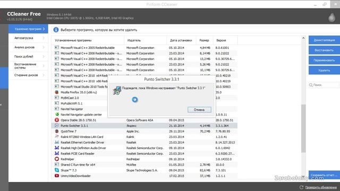Click the Переименовать button
This screenshot has height=191, width=340.
click(324, 60)
